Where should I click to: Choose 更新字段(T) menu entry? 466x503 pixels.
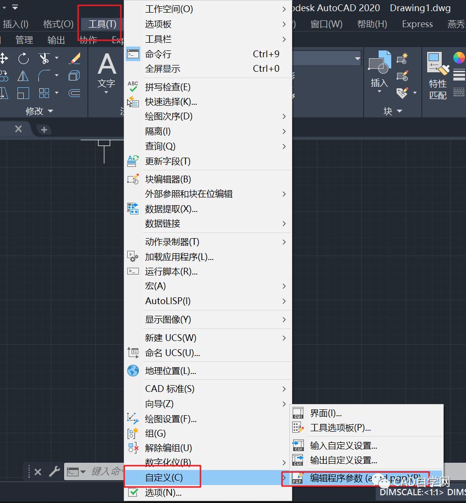(x=208, y=161)
